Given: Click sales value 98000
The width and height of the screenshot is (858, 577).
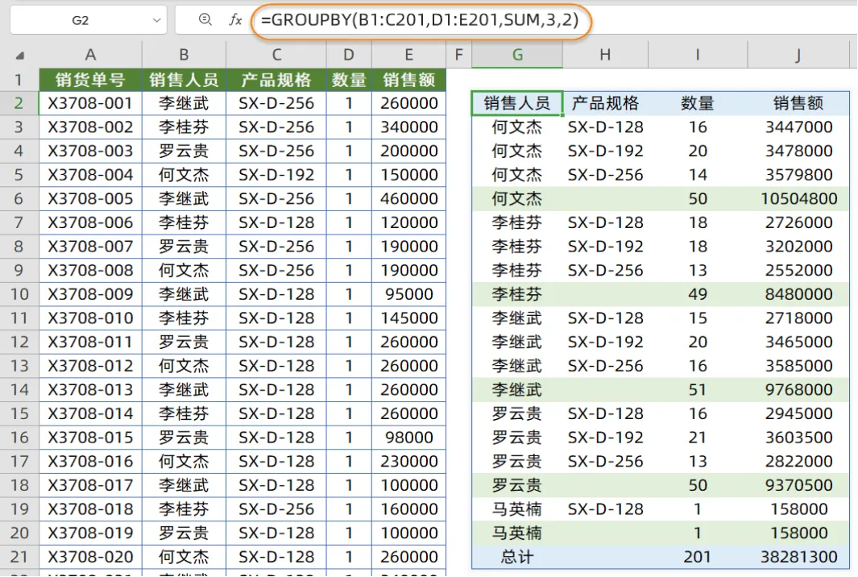Looking at the screenshot, I should [408, 438].
